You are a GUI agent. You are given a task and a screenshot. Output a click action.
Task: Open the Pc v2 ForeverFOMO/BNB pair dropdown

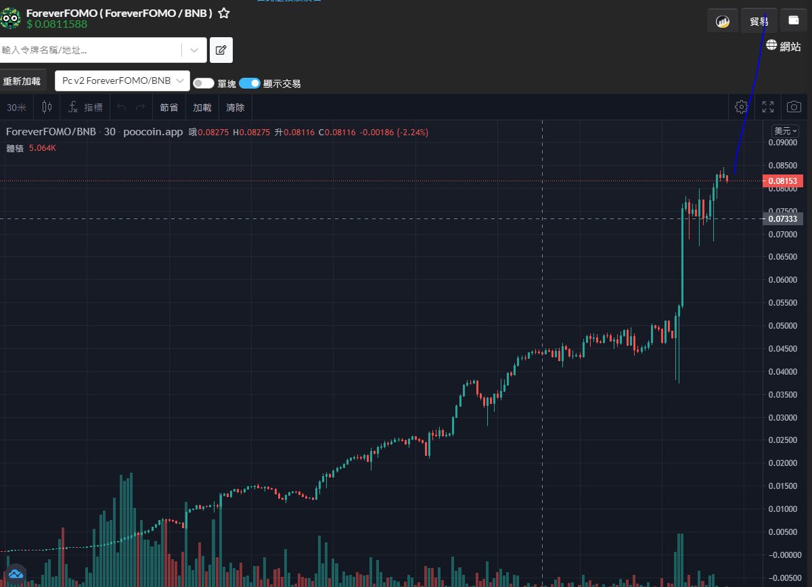pyautogui.click(x=122, y=80)
